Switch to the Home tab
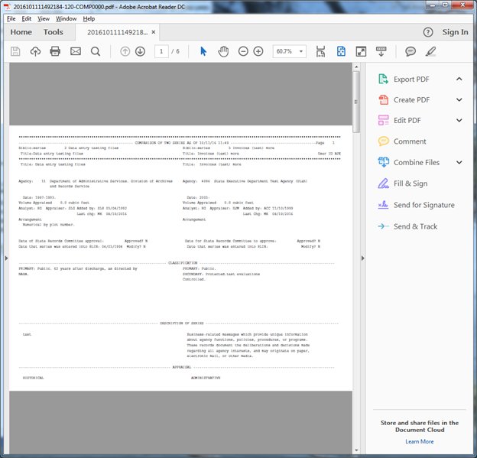This screenshot has width=477, height=458. coord(21,32)
